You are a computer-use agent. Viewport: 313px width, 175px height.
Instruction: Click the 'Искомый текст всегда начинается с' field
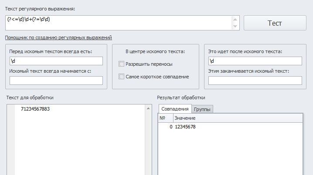coord(56,81)
